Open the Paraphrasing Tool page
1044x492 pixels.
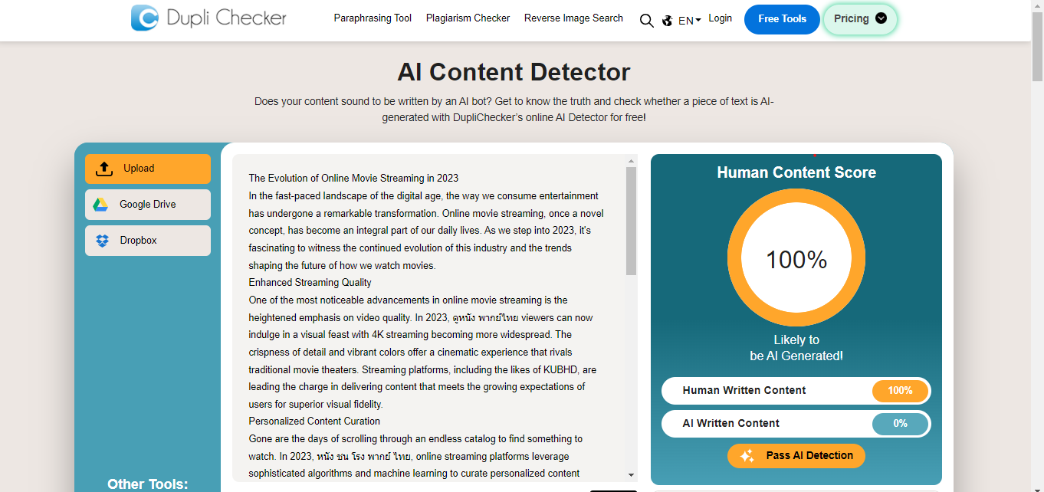(x=373, y=18)
